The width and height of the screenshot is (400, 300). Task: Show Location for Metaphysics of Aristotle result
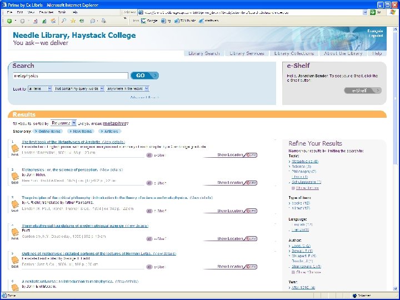click(230, 155)
